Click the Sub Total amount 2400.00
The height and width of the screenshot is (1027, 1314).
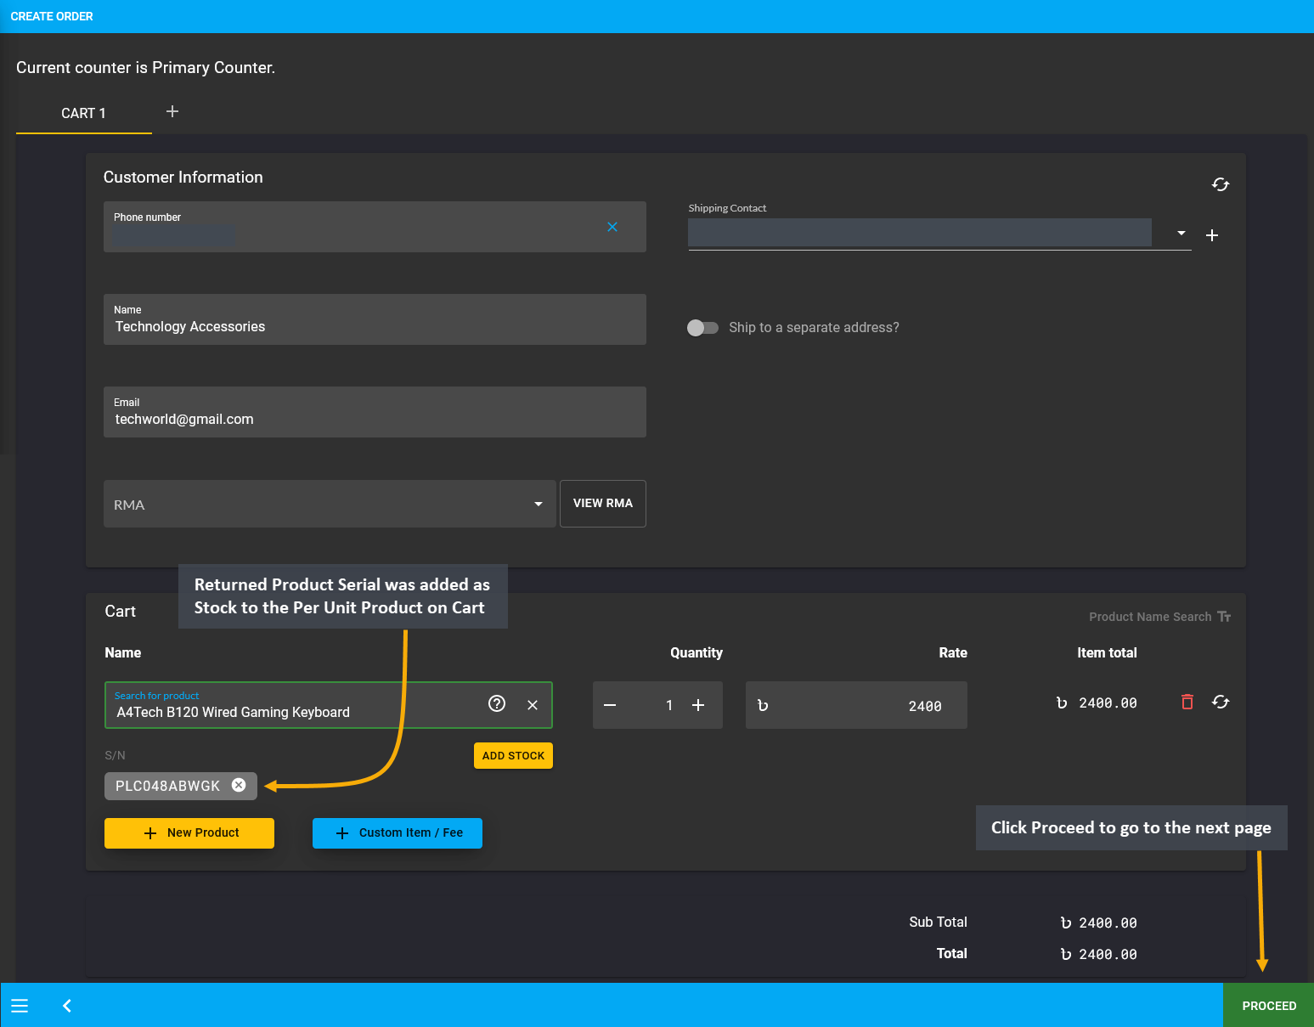click(1098, 923)
